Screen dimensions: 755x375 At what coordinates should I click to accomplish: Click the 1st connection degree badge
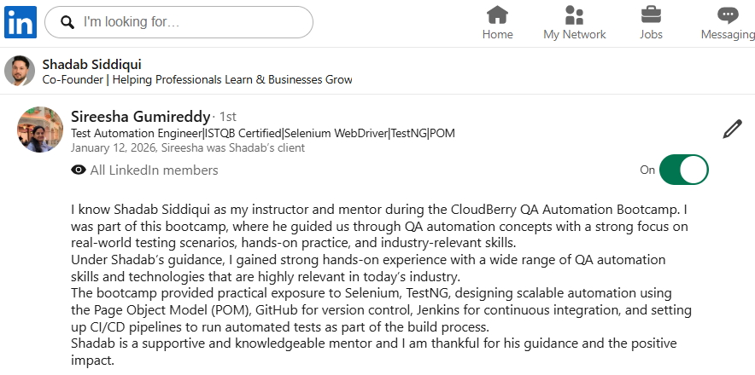click(x=227, y=117)
